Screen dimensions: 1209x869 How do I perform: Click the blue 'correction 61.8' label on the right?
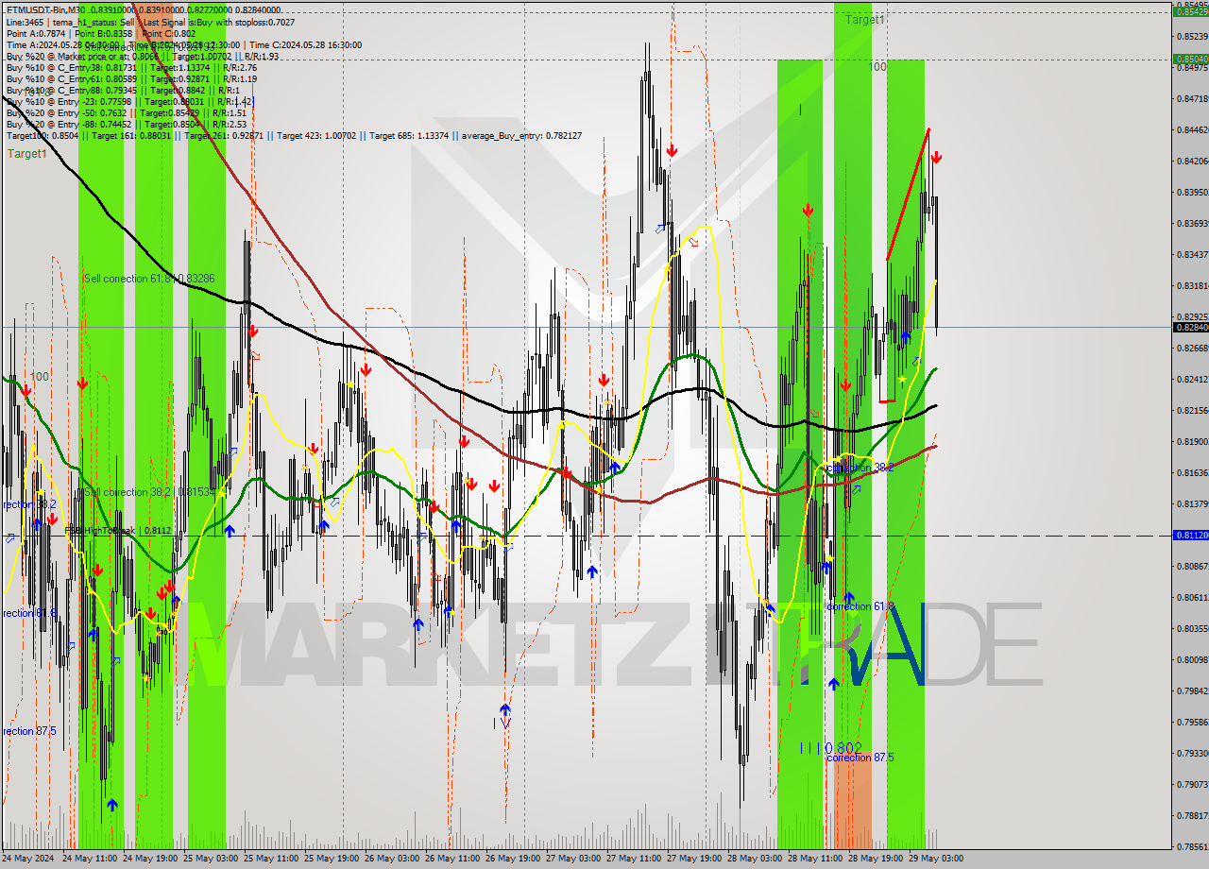pos(860,606)
